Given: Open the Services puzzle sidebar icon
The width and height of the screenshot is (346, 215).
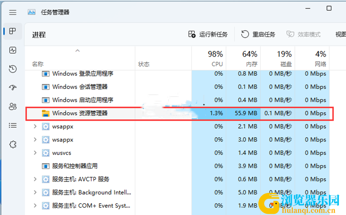Looking at the screenshot, I should point(13,144).
